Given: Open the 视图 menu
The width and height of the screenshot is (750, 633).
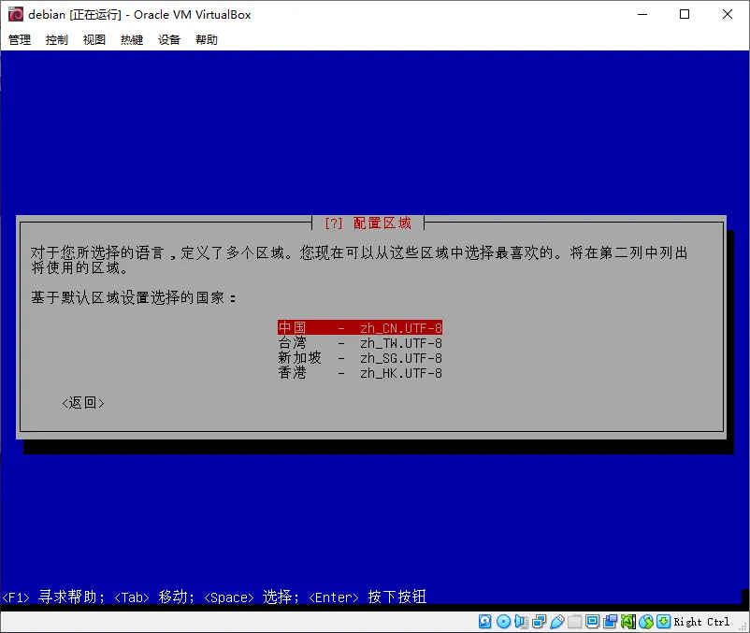Looking at the screenshot, I should (94, 39).
